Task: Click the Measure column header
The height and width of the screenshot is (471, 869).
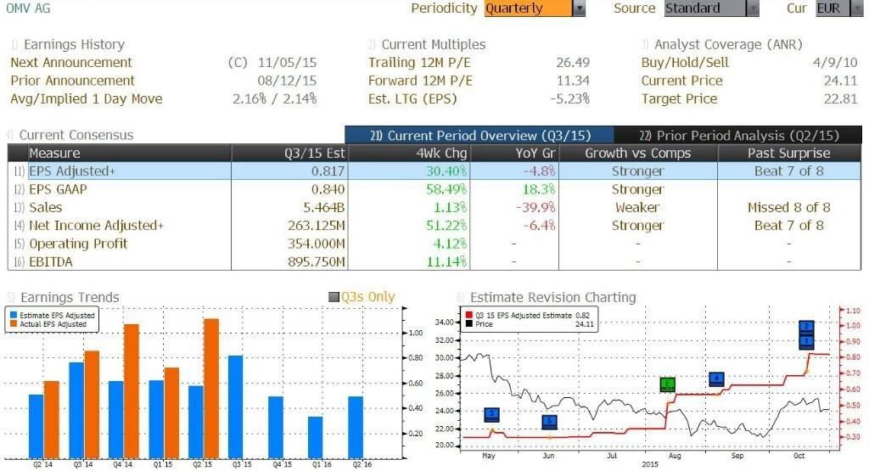Action: click(129, 153)
